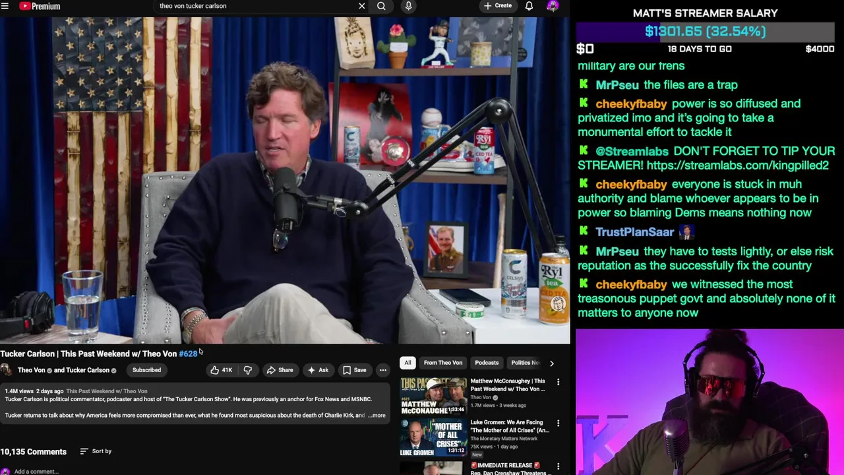Click cheekybaby username on the power is so diffused message
The height and width of the screenshot is (475, 844).
click(631, 104)
